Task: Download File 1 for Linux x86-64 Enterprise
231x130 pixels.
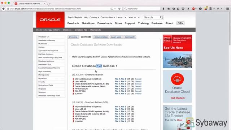Action: point(117,82)
